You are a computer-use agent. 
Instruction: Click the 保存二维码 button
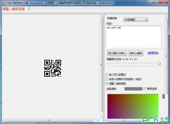[x=136, y=53]
